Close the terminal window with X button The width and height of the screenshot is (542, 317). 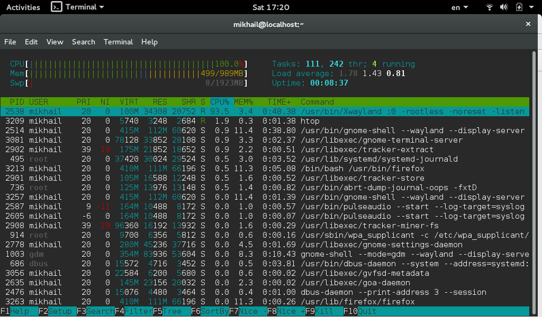click(x=528, y=24)
